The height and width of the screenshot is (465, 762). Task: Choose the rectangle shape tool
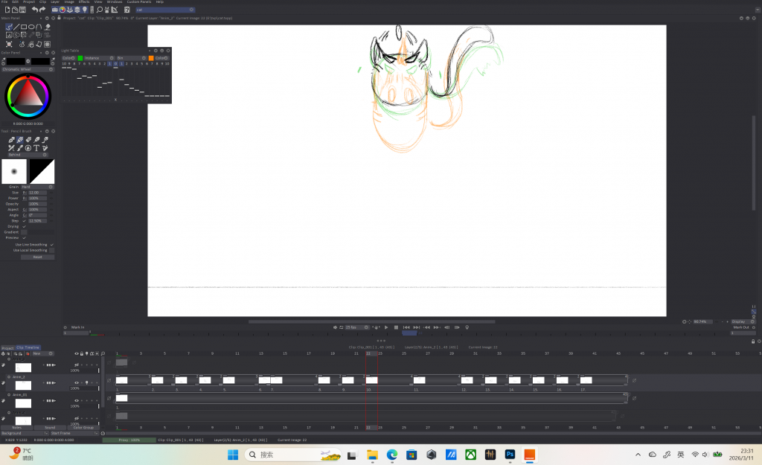(x=24, y=27)
